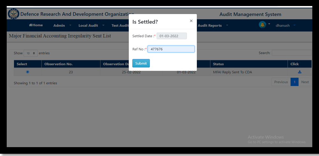Image resolution: width=319 pixels, height=156 pixels.
Task: Close the Is Settled dialog
Action: pyautogui.click(x=191, y=21)
